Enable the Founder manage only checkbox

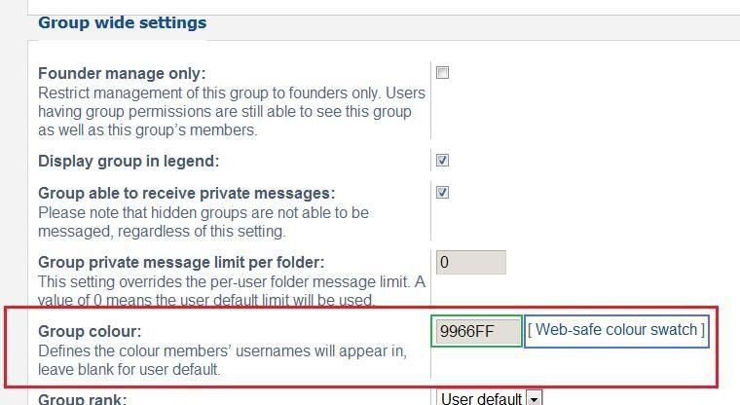[x=442, y=73]
